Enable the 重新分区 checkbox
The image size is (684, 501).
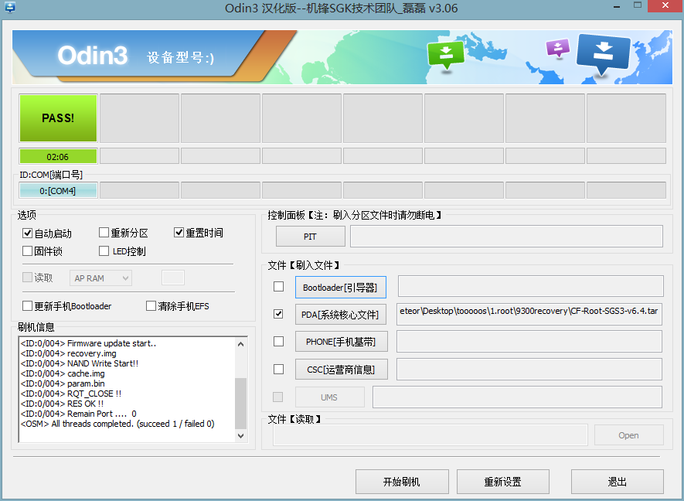tap(104, 233)
